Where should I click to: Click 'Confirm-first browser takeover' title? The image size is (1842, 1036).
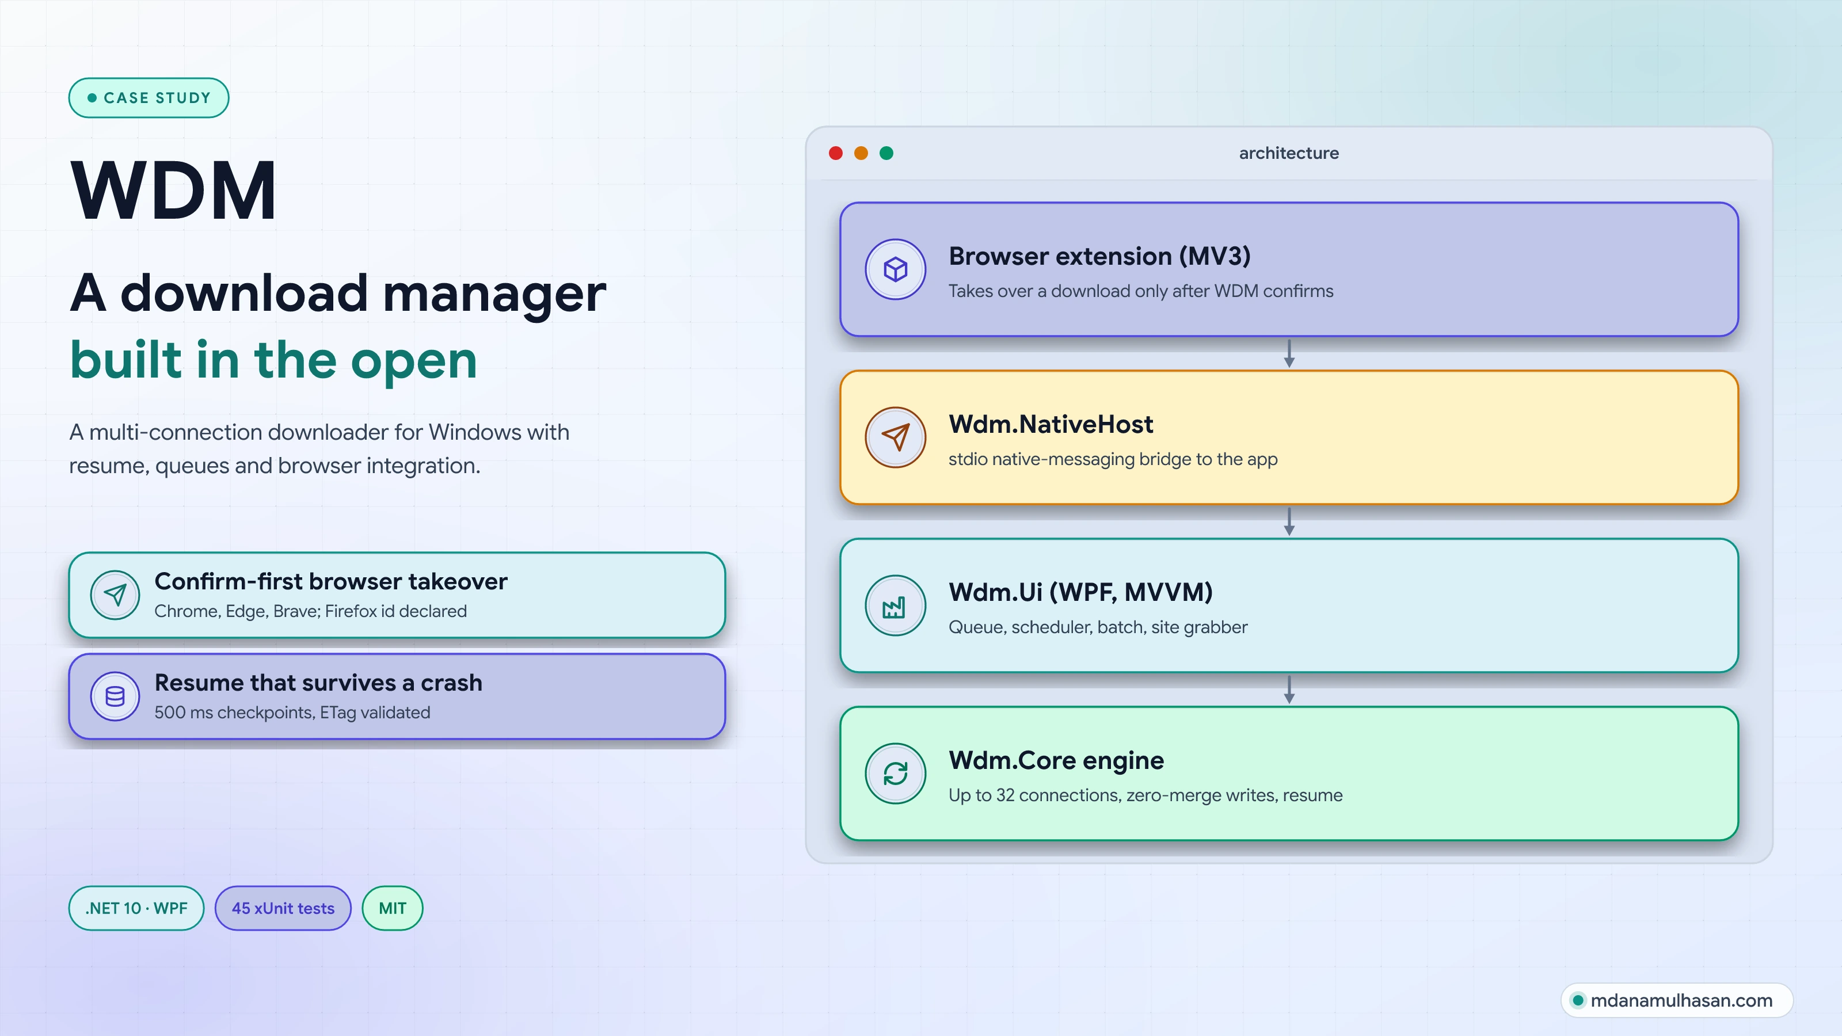click(331, 581)
